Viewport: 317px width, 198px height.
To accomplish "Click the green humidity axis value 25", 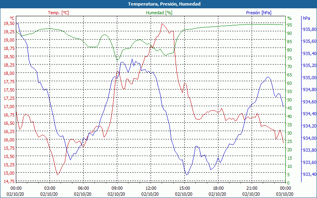I will point(290,141).
